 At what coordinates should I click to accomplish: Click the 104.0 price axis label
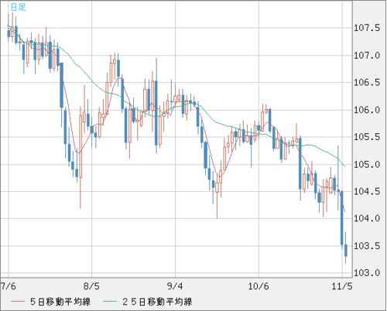[x=367, y=218]
